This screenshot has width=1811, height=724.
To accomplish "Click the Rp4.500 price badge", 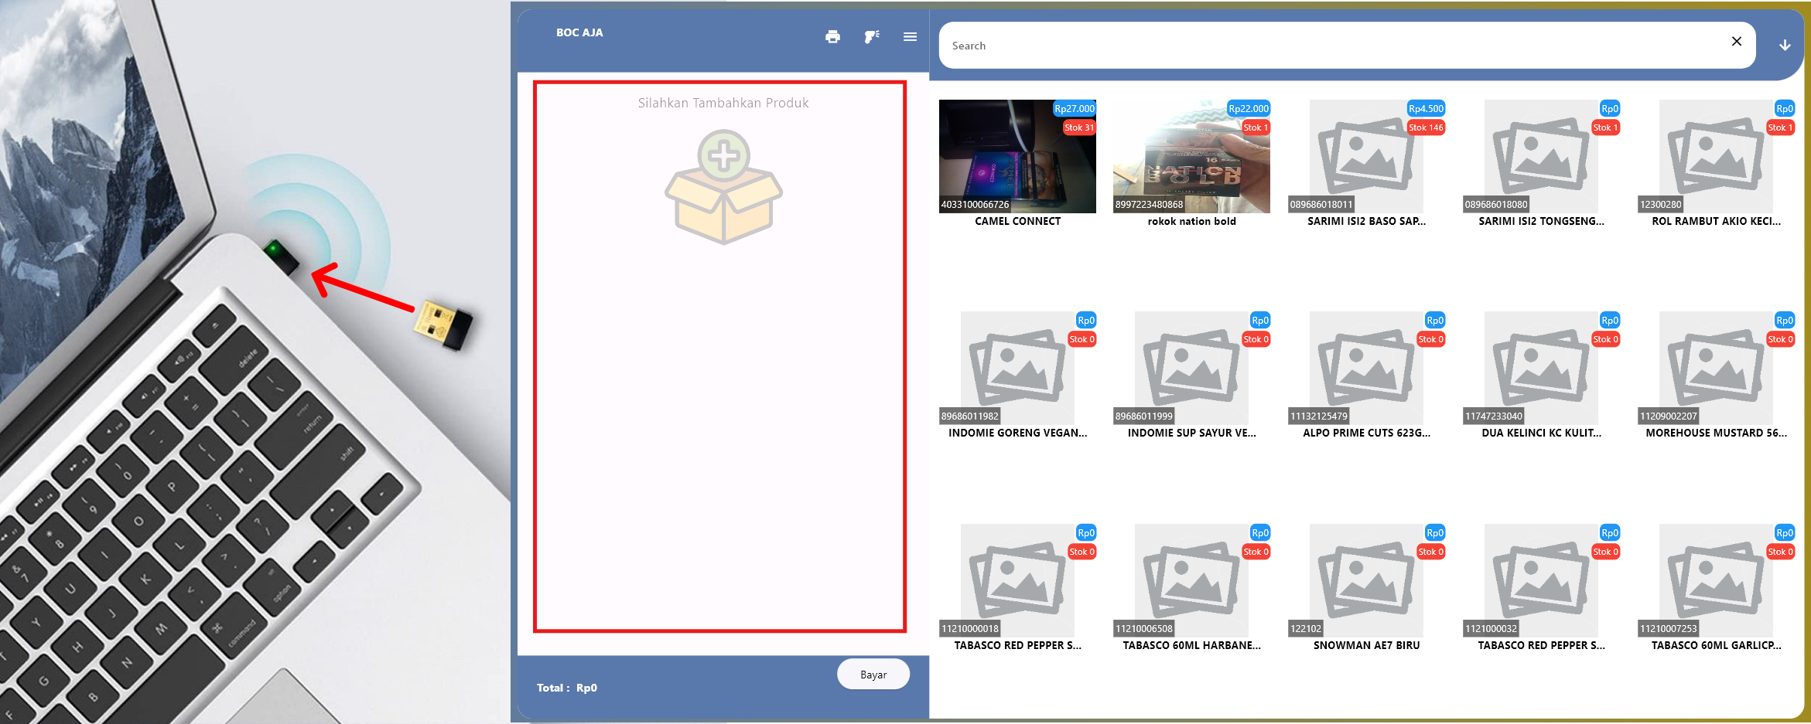I will click(x=1426, y=109).
